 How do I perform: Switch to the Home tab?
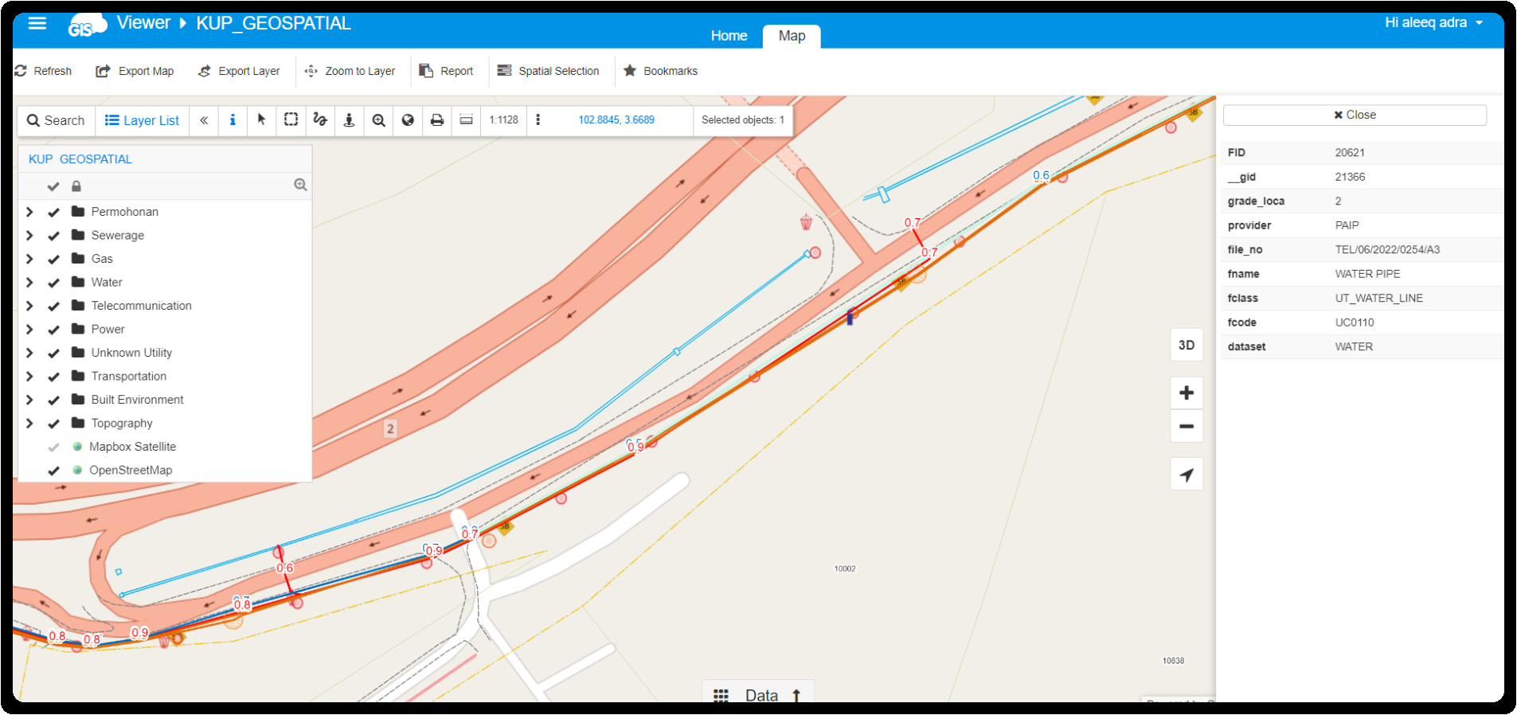point(729,36)
